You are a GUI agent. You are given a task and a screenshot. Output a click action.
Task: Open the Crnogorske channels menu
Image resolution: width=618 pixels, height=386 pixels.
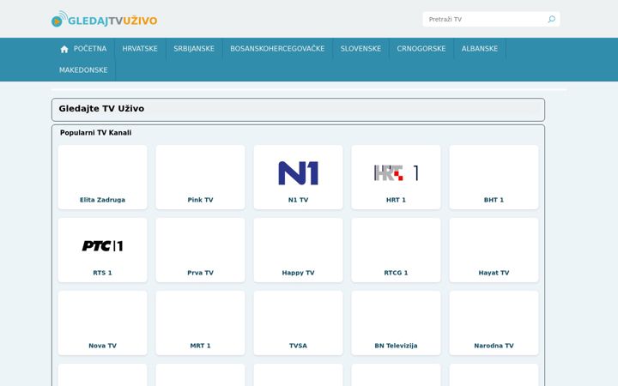pos(421,48)
